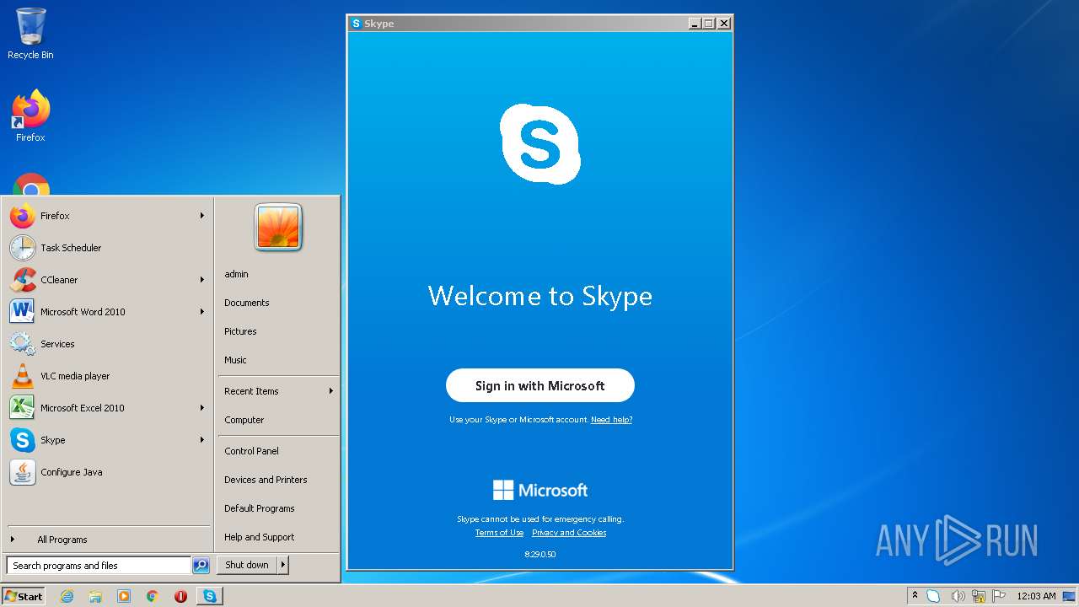Follow the Need help? link

611,420
